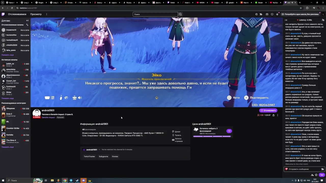Click in-game Подтвердить button
This screenshot has width=326, height=183.
point(256,98)
